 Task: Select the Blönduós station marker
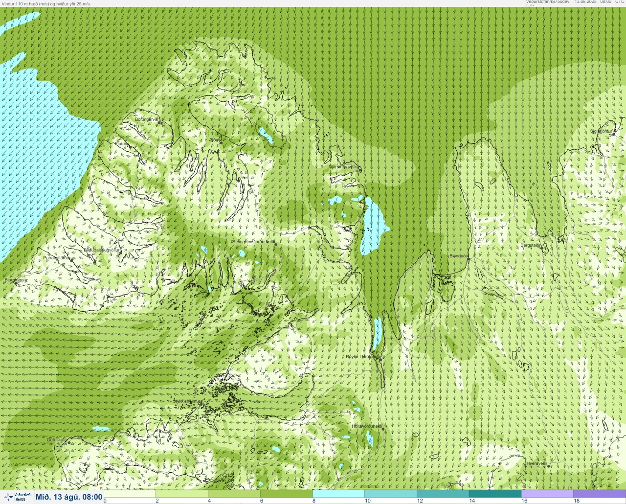pyautogui.click(x=469, y=259)
